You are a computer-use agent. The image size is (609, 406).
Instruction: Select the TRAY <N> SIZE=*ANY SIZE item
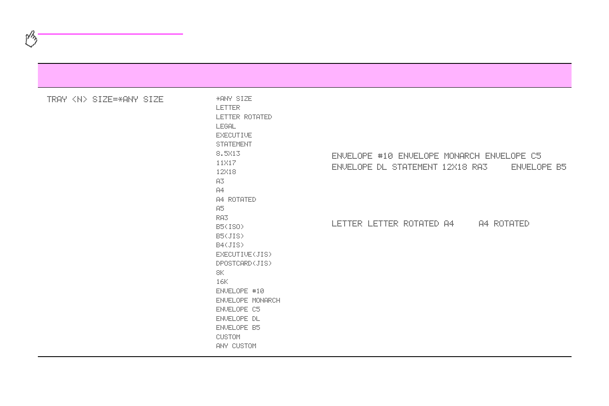pos(105,99)
